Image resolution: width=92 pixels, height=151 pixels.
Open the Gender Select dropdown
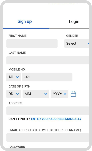pyautogui.click(x=77, y=43)
